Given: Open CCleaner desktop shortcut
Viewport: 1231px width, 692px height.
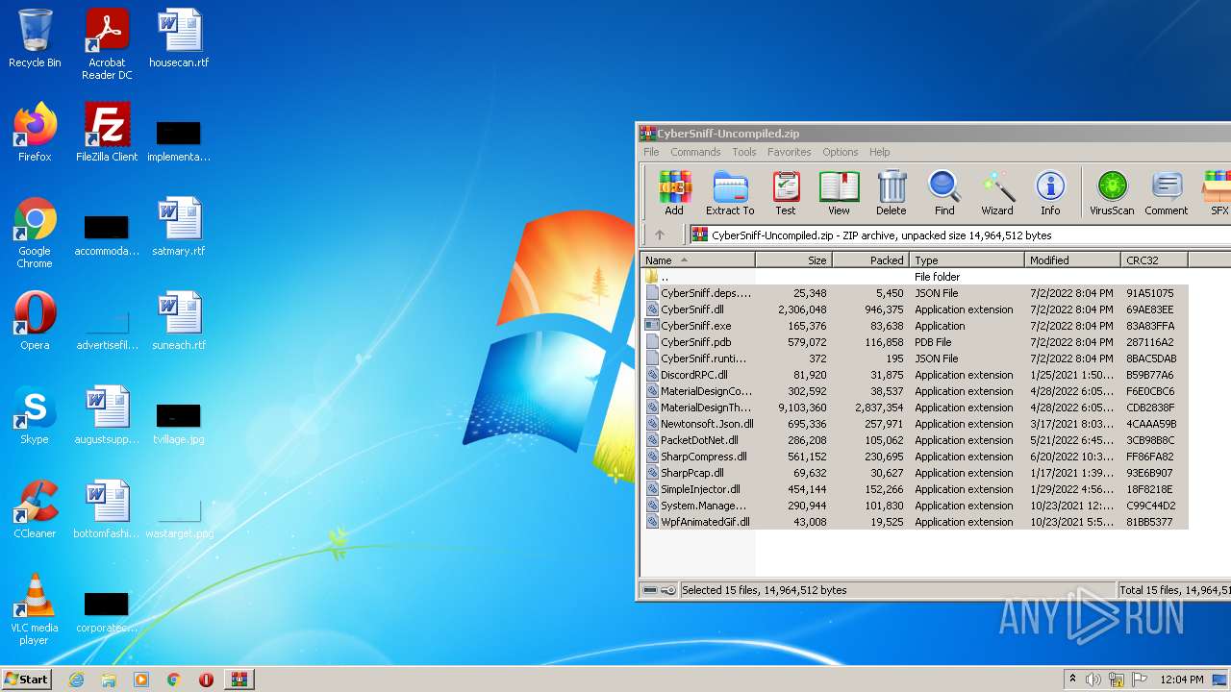Looking at the screenshot, I should (35, 509).
